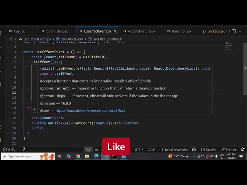247x185 pixels.
Task: Open the Transition.jsx tab
Action: point(179,31)
